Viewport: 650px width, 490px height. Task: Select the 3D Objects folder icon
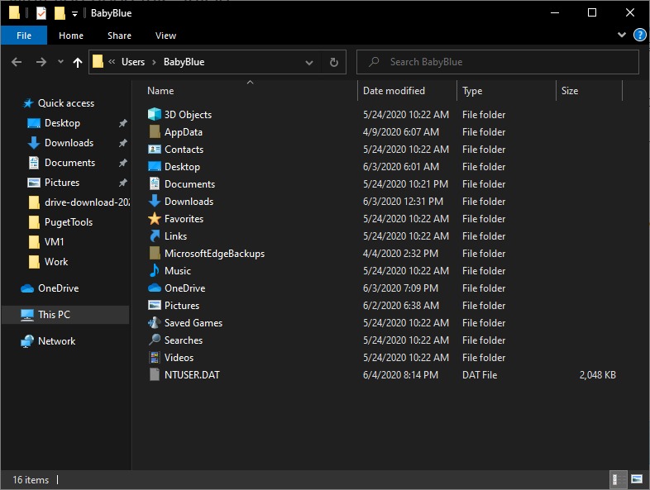tap(155, 115)
